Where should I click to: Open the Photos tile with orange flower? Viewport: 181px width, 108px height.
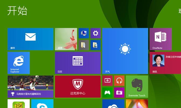(x=137, y=104)
